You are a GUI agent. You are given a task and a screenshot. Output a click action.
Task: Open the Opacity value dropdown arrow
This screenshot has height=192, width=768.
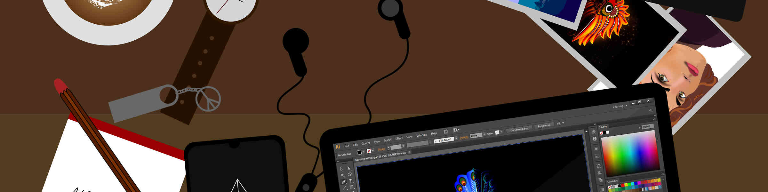484,134
